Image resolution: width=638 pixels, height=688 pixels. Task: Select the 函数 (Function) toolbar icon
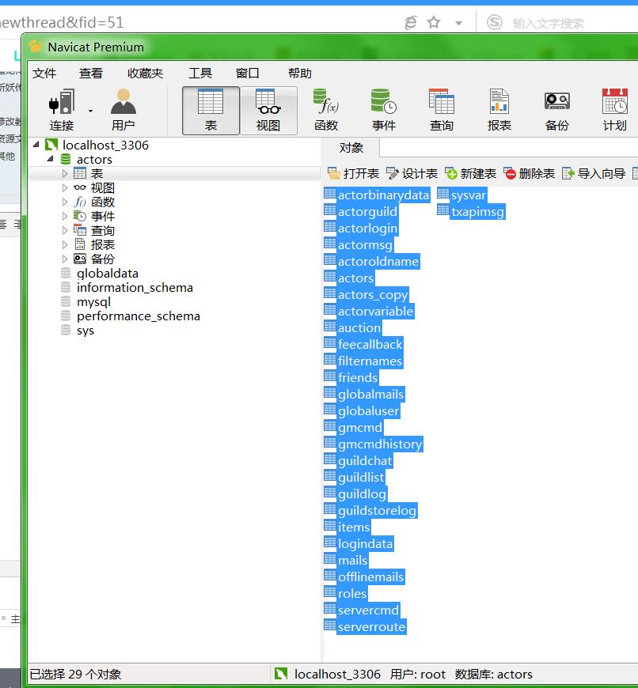[x=325, y=109]
